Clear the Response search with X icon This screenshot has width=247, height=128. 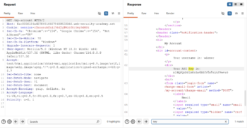pos(226,122)
